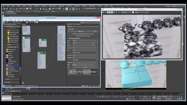The width and height of the screenshot is (187, 105).
Task: Click the Undo arrow in main toolbar
Action: (x=4, y=9)
